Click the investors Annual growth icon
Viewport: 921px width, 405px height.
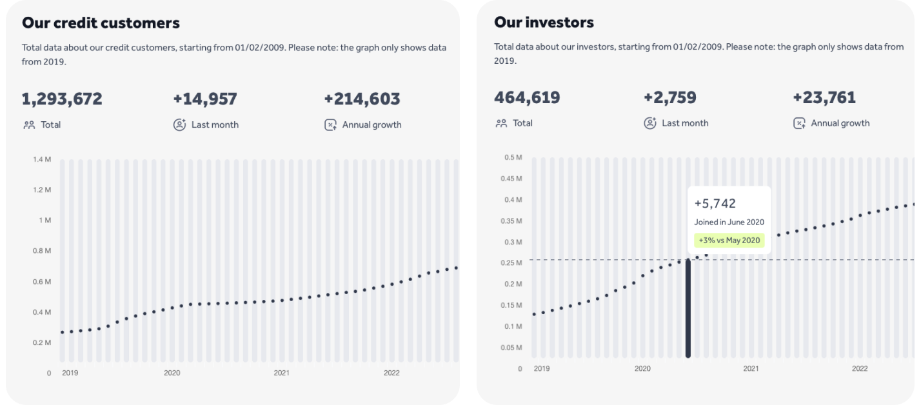pyautogui.click(x=799, y=123)
